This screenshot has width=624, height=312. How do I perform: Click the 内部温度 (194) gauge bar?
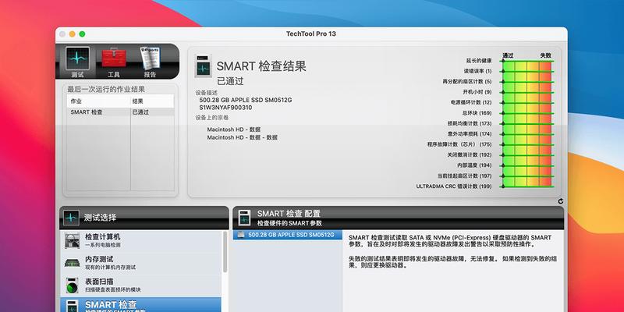tap(527, 165)
